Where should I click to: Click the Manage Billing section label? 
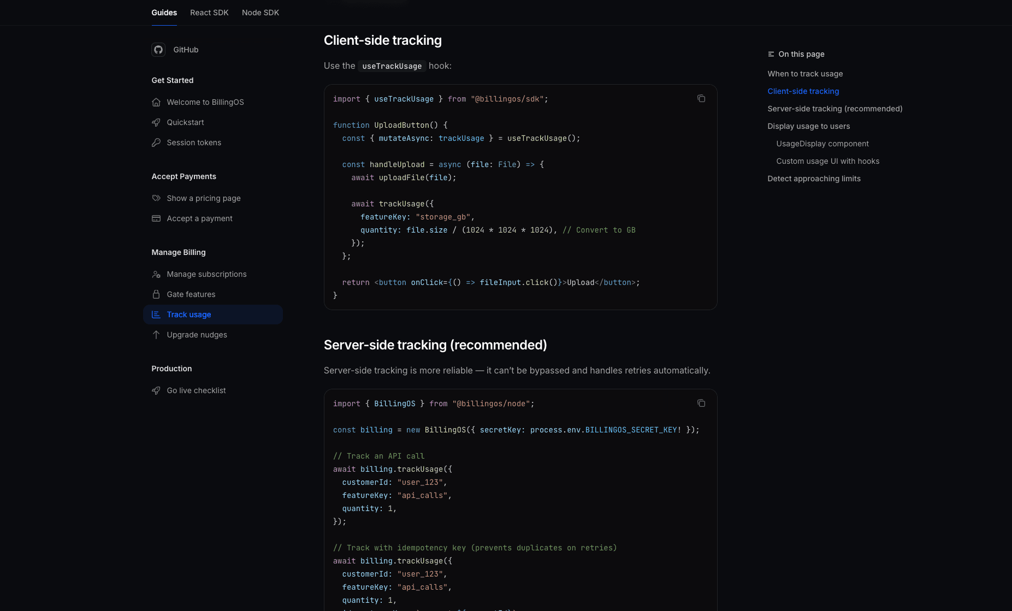pos(179,252)
